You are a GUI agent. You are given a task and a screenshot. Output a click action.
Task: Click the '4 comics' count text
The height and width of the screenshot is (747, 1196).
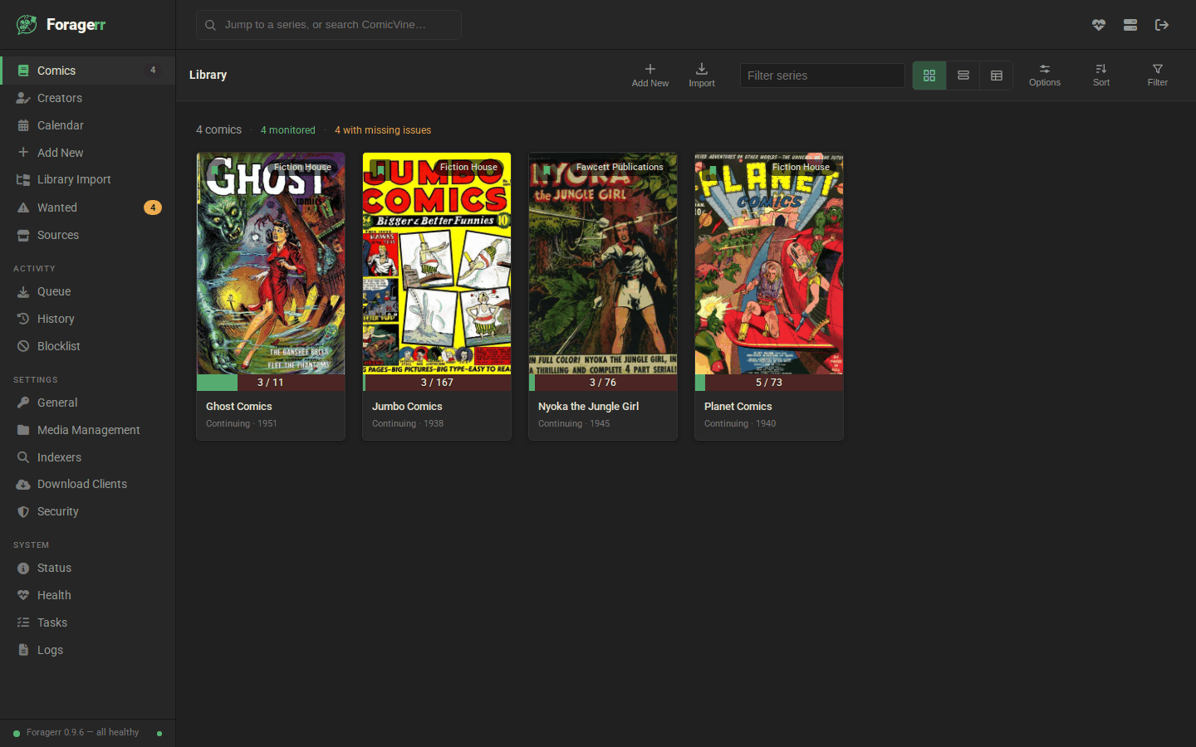218,129
